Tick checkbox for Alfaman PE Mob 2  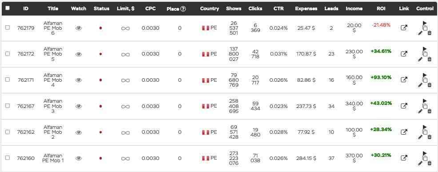point(8,132)
